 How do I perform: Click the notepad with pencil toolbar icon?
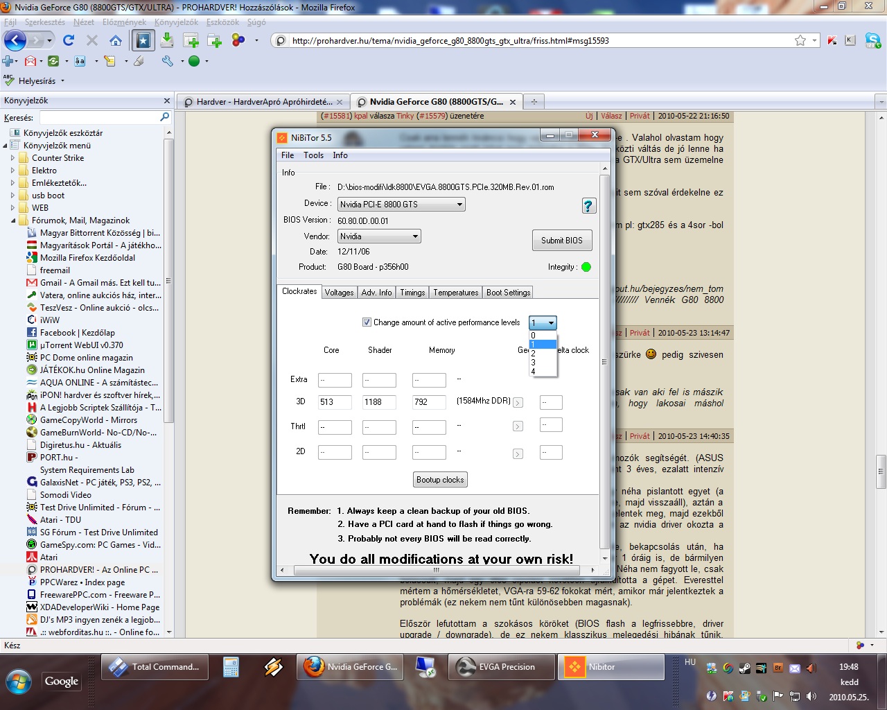[109, 61]
